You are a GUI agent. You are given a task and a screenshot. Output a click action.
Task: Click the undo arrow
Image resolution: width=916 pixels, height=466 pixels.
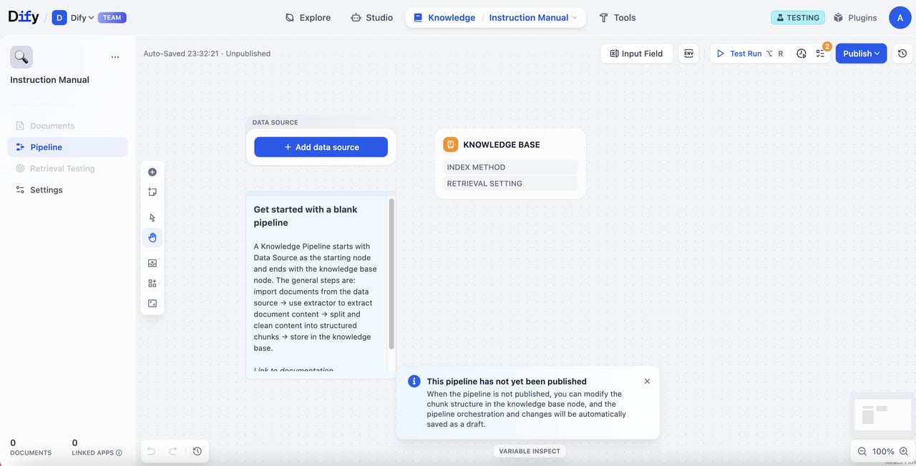[x=151, y=452]
